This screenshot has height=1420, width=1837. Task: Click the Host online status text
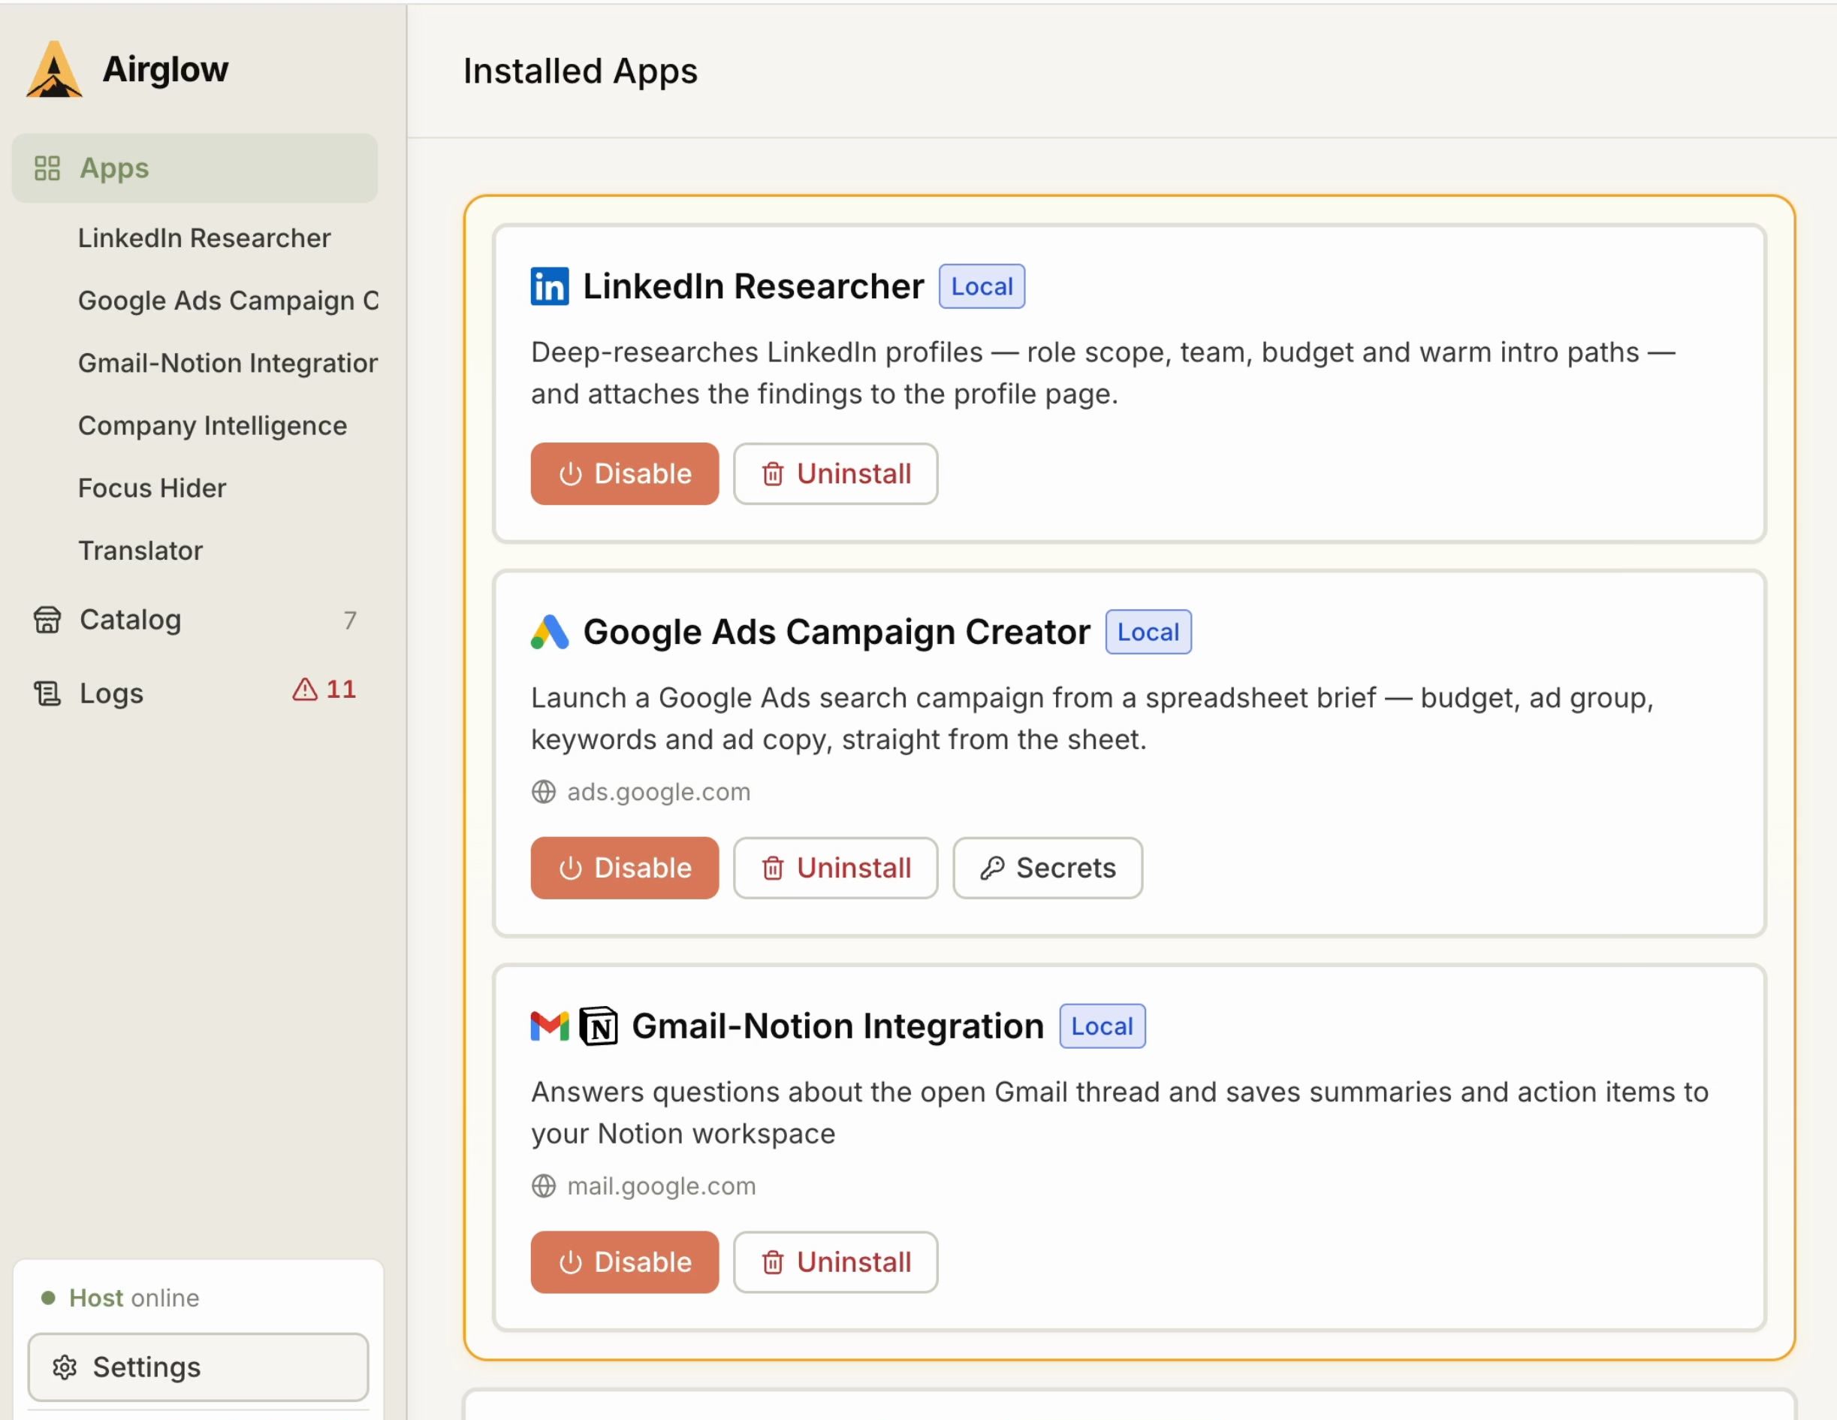click(134, 1298)
